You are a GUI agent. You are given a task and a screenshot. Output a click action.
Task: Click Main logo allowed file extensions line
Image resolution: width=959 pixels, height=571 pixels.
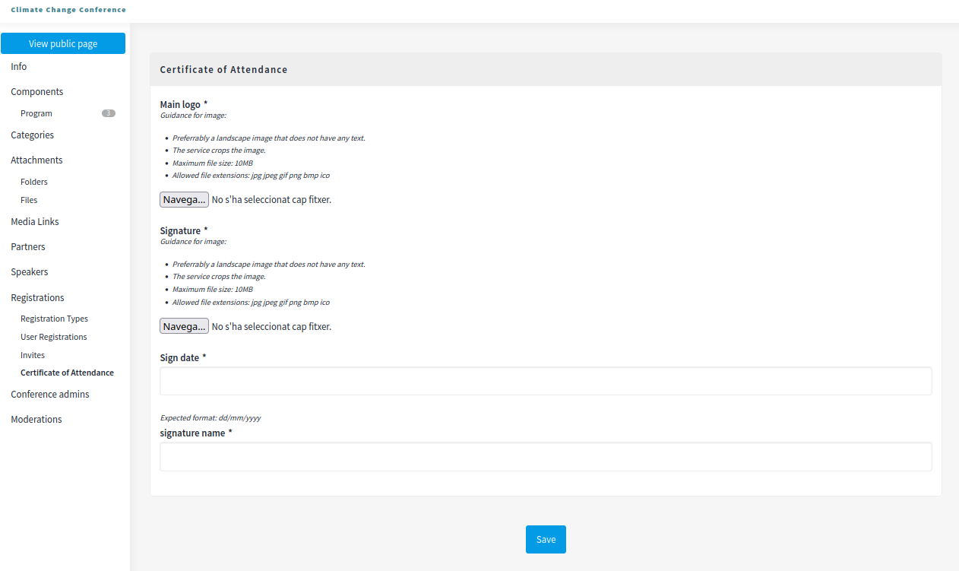(x=251, y=175)
